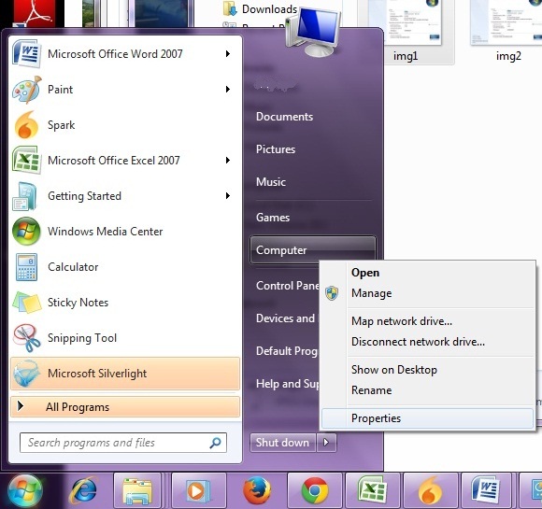542x509 pixels.
Task: Open Games from the Start menu
Action: 273,218
